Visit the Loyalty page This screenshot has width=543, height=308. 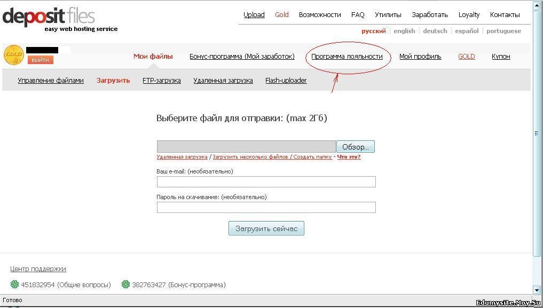click(x=469, y=15)
